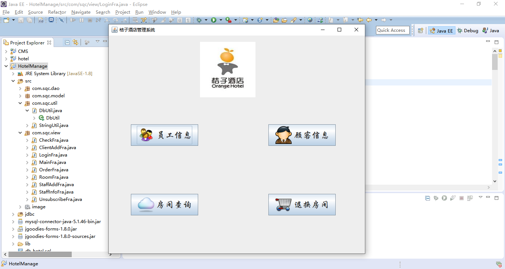505x269 pixels.
Task: Switch to the Debug perspective
Action: coord(467,31)
